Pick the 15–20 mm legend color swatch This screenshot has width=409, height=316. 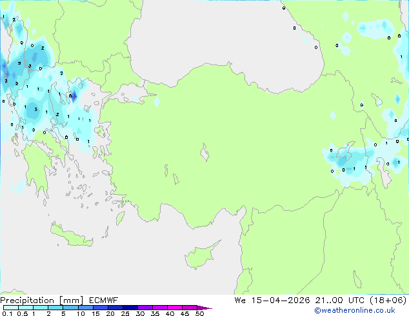point(101,308)
